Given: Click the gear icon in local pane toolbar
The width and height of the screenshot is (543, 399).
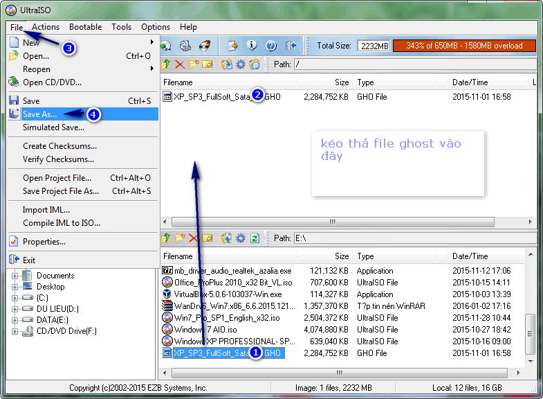Looking at the screenshot, I should point(241,238).
